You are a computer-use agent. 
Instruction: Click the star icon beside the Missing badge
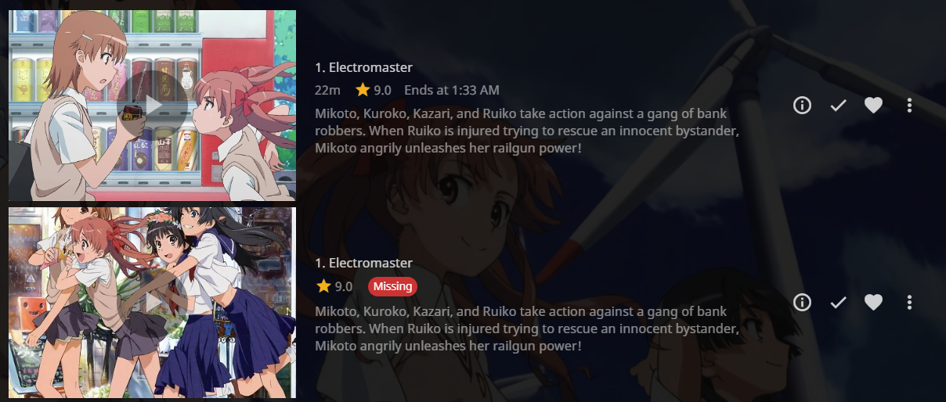click(323, 286)
